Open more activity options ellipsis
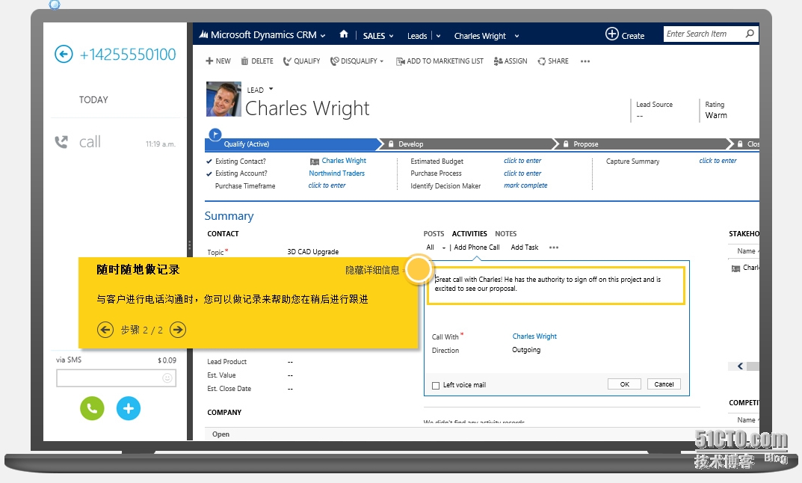Viewport: 802px width, 483px height. point(554,247)
